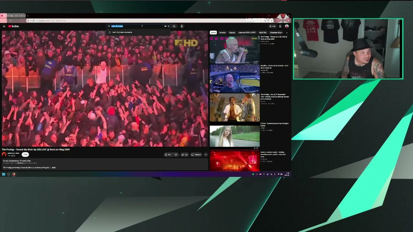
Task: Expand the video description box
Action: click(x=105, y=164)
